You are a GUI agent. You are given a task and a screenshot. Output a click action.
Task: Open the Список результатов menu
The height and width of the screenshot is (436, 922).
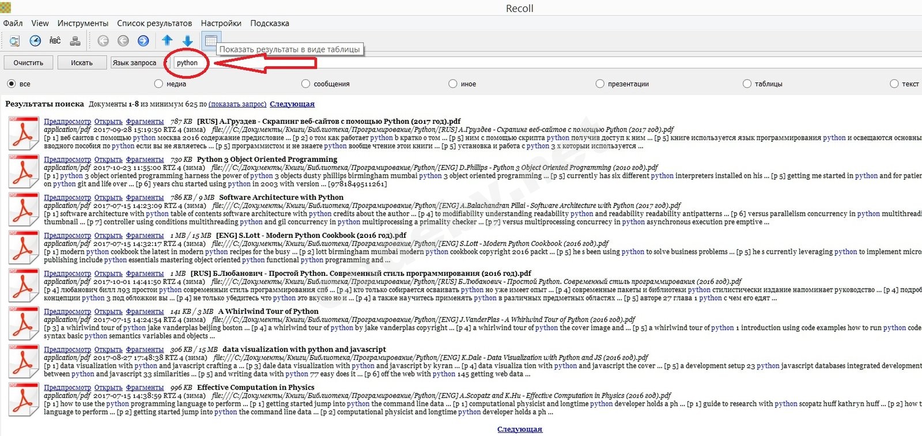pyautogui.click(x=154, y=23)
